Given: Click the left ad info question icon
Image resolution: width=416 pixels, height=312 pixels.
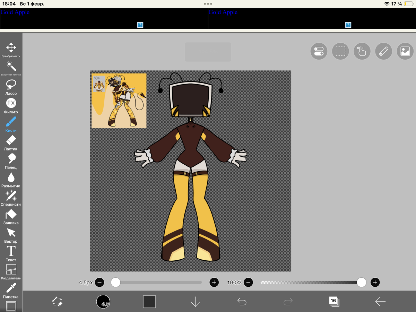Looking at the screenshot, I should [x=140, y=25].
